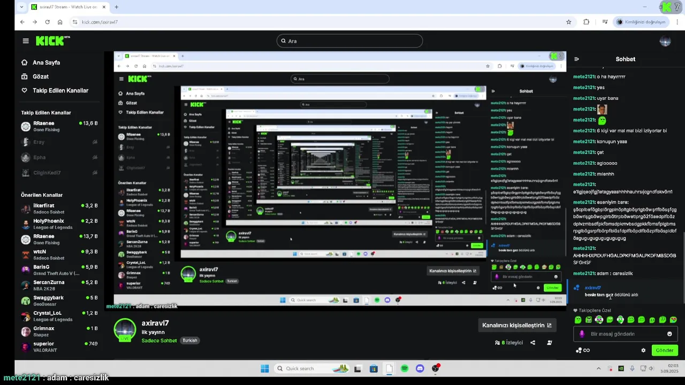Click the Turkish language tag

point(190,341)
